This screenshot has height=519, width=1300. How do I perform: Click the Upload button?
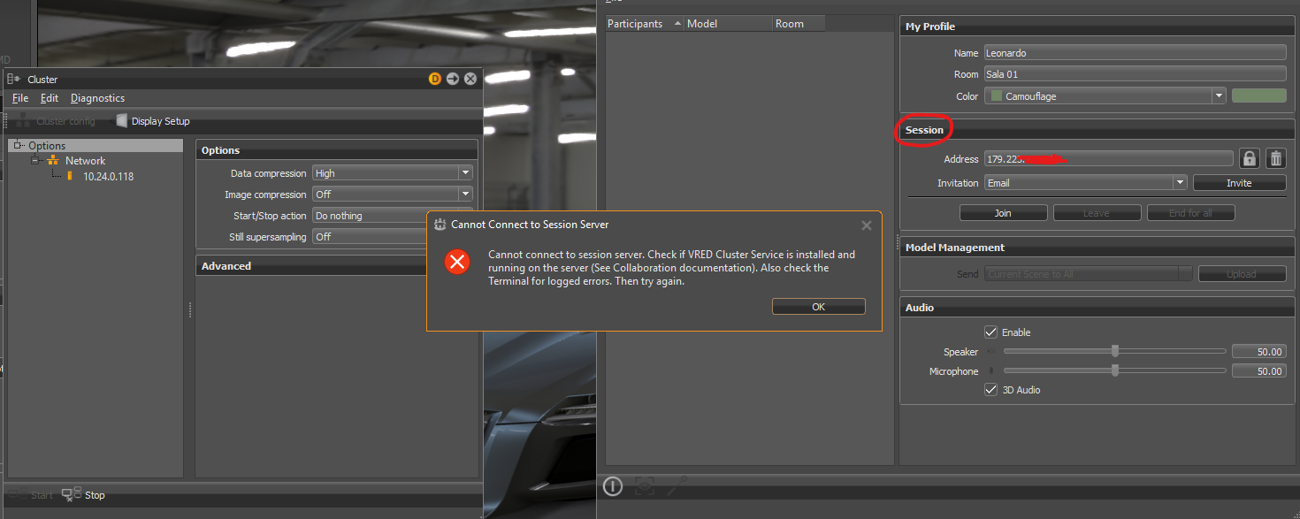(1242, 274)
